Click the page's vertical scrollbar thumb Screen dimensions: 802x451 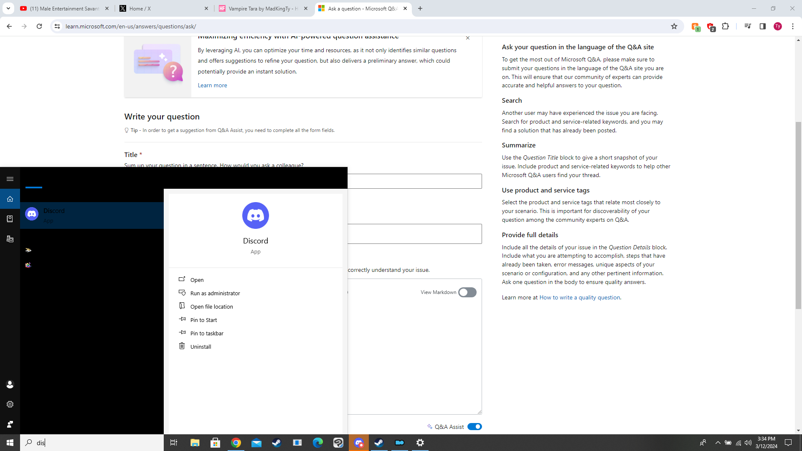(798, 215)
